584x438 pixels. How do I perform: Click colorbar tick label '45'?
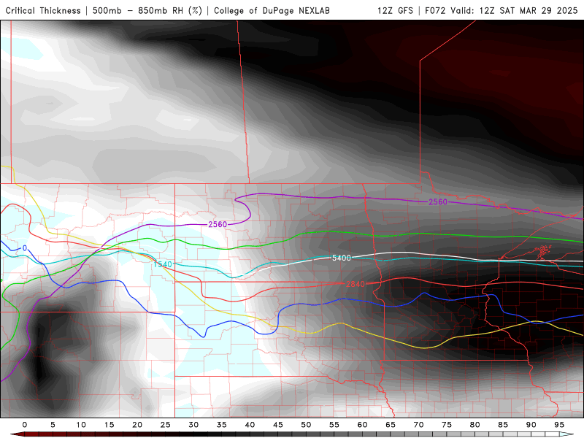click(278, 425)
